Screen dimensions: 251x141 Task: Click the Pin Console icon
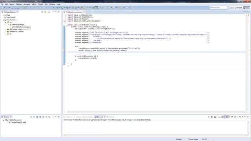point(232,117)
